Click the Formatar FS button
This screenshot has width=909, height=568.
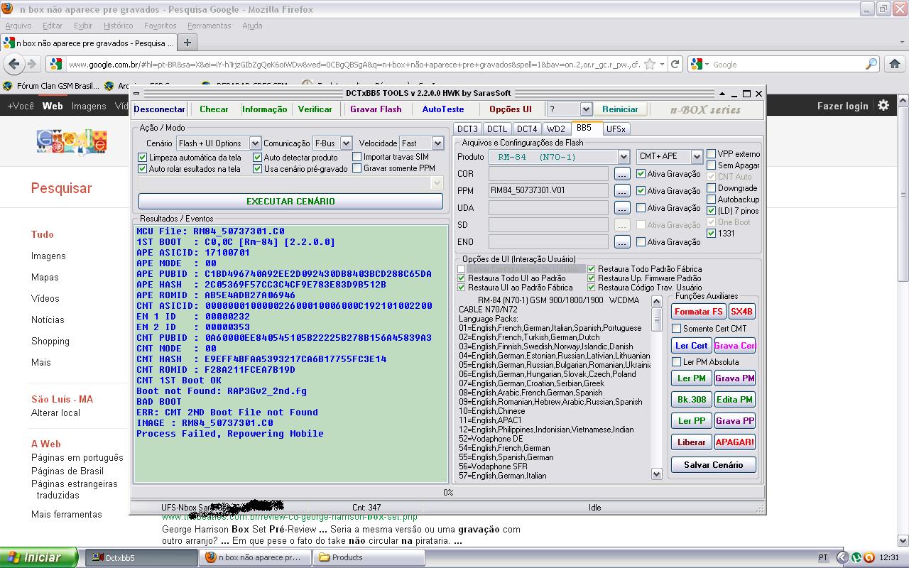698,312
